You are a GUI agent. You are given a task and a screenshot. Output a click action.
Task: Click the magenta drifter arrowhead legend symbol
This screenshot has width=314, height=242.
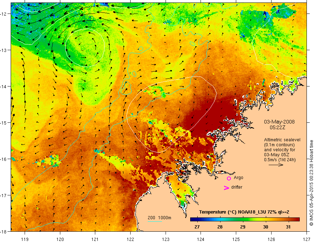227,188
